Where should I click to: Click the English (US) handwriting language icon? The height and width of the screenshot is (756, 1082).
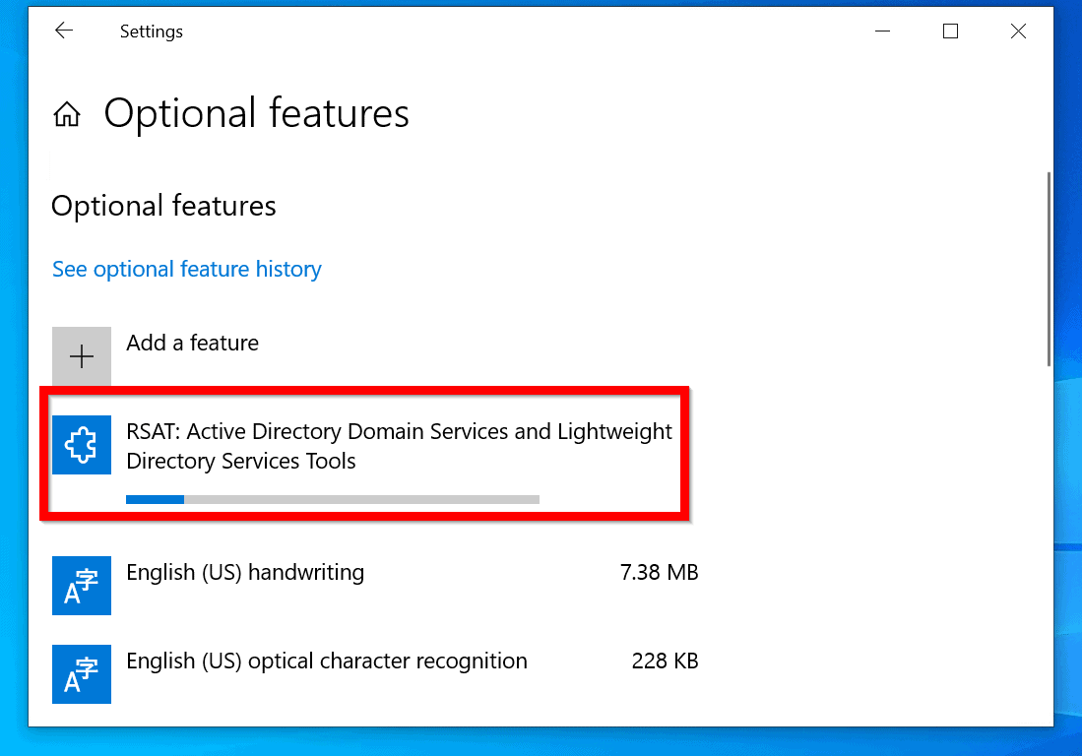(82, 586)
